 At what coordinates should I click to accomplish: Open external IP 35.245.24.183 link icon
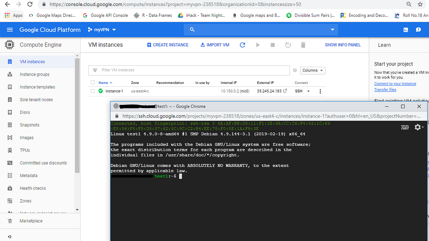coord(285,91)
